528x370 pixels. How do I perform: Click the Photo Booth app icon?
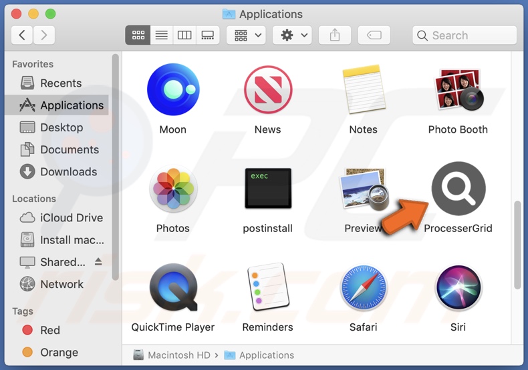tap(458, 89)
